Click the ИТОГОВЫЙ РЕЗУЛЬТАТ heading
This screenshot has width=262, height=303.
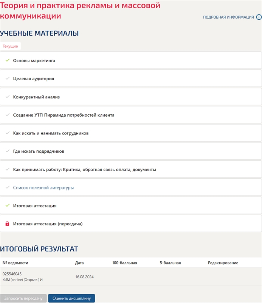click(x=39, y=249)
